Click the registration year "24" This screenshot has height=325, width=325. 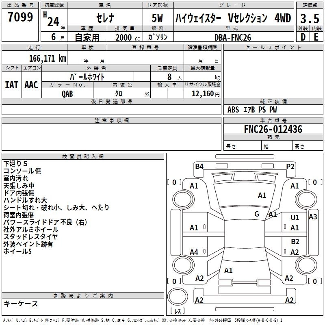tap(53, 22)
